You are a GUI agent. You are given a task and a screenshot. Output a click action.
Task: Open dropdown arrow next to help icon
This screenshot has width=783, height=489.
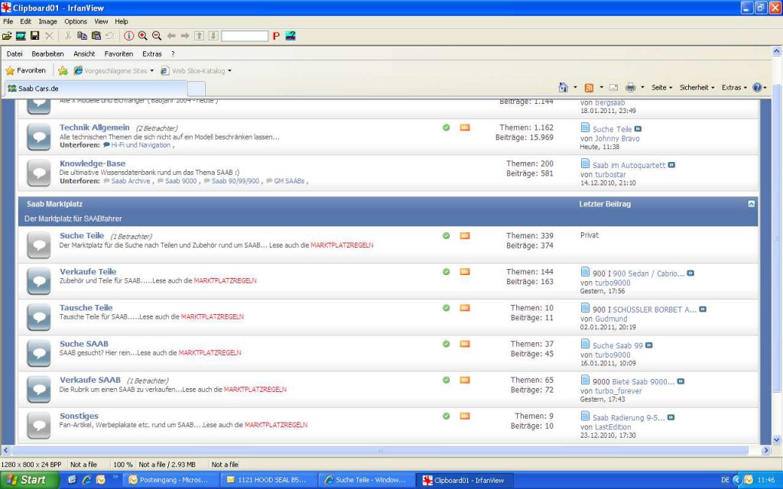tap(765, 88)
